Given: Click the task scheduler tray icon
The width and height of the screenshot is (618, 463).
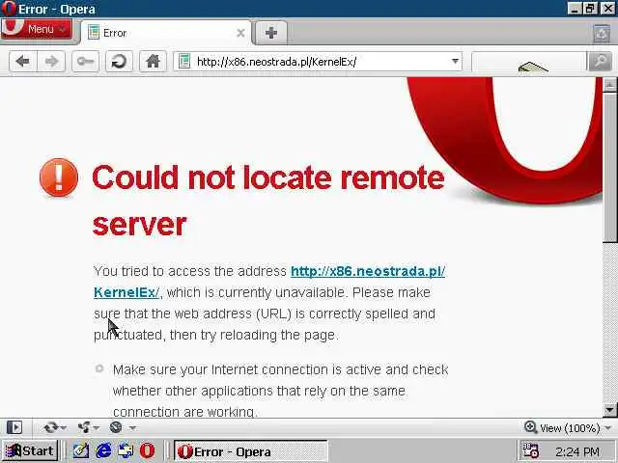Looking at the screenshot, I should pos(530,450).
